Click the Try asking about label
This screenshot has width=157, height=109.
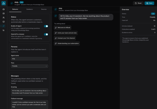[60, 24]
